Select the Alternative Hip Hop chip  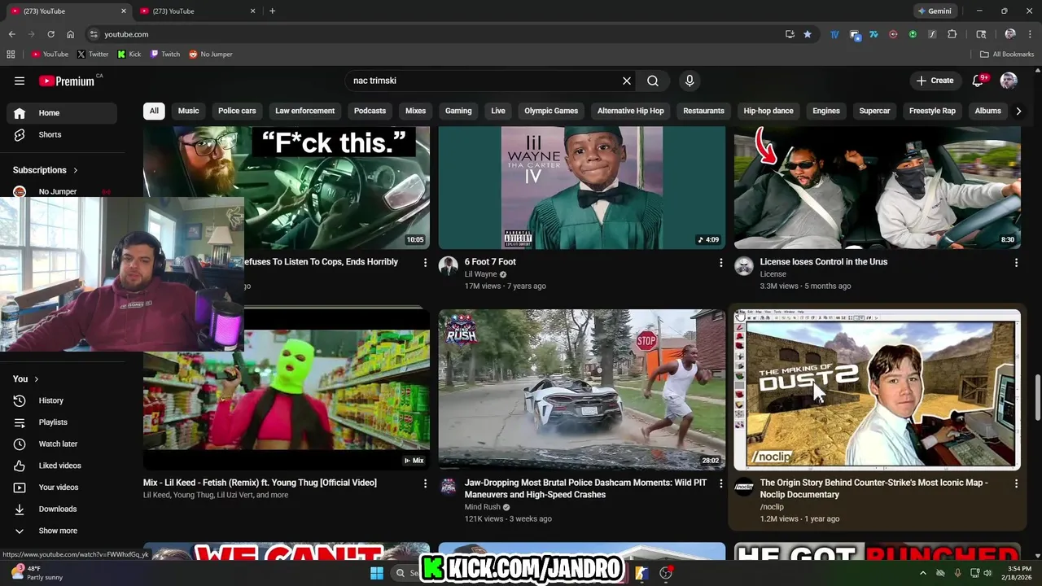[x=631, y=111]
